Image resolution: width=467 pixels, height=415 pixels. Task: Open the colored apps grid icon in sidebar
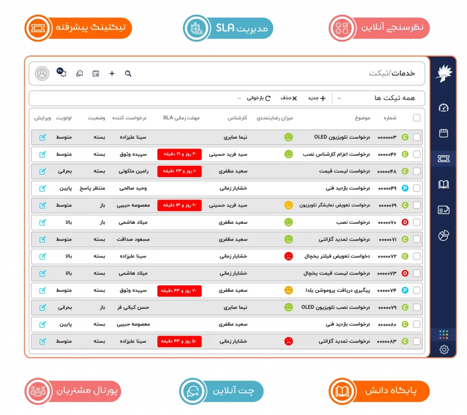tap(443, 335)
